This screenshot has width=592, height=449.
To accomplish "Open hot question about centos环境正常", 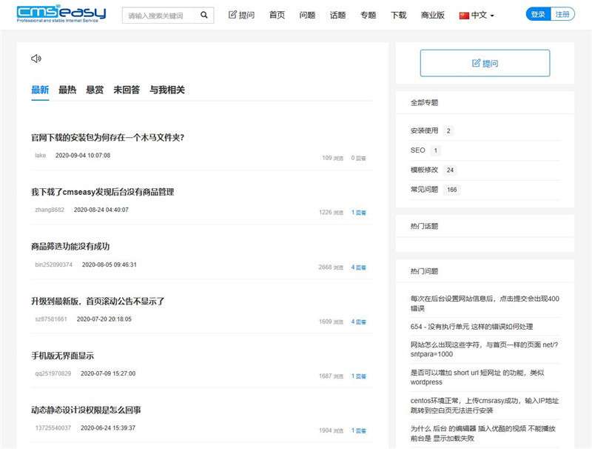I will [x=485, y=405].
